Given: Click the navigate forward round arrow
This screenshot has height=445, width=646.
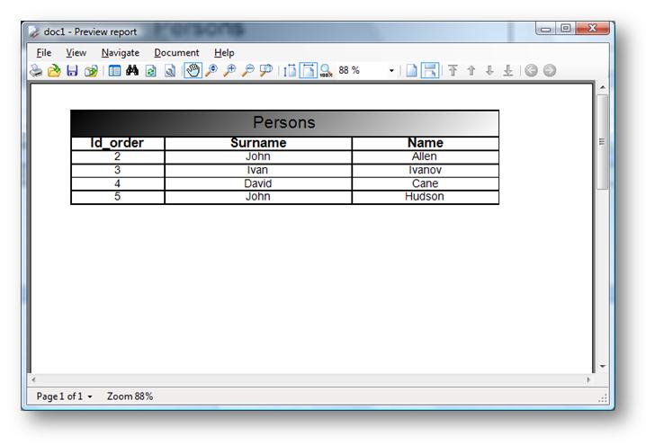Looking at the screenshot, I should click(550, 70).
